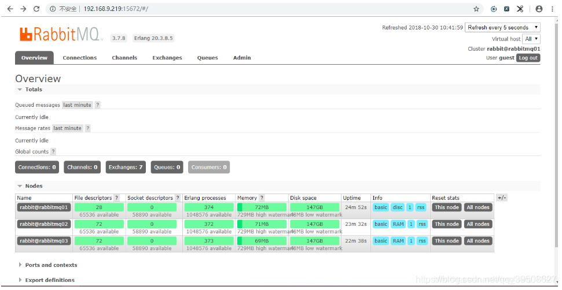Click the site info insecure icon
Viewport: 562px width, 290px height.
53,9
